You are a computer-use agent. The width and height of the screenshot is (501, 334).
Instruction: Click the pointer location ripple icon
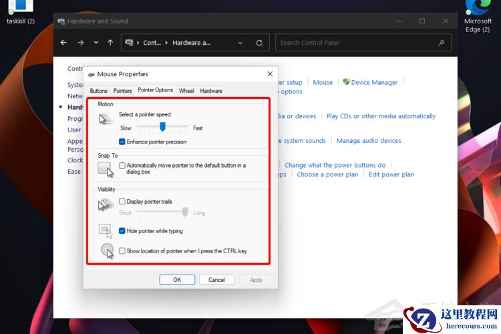107,251
